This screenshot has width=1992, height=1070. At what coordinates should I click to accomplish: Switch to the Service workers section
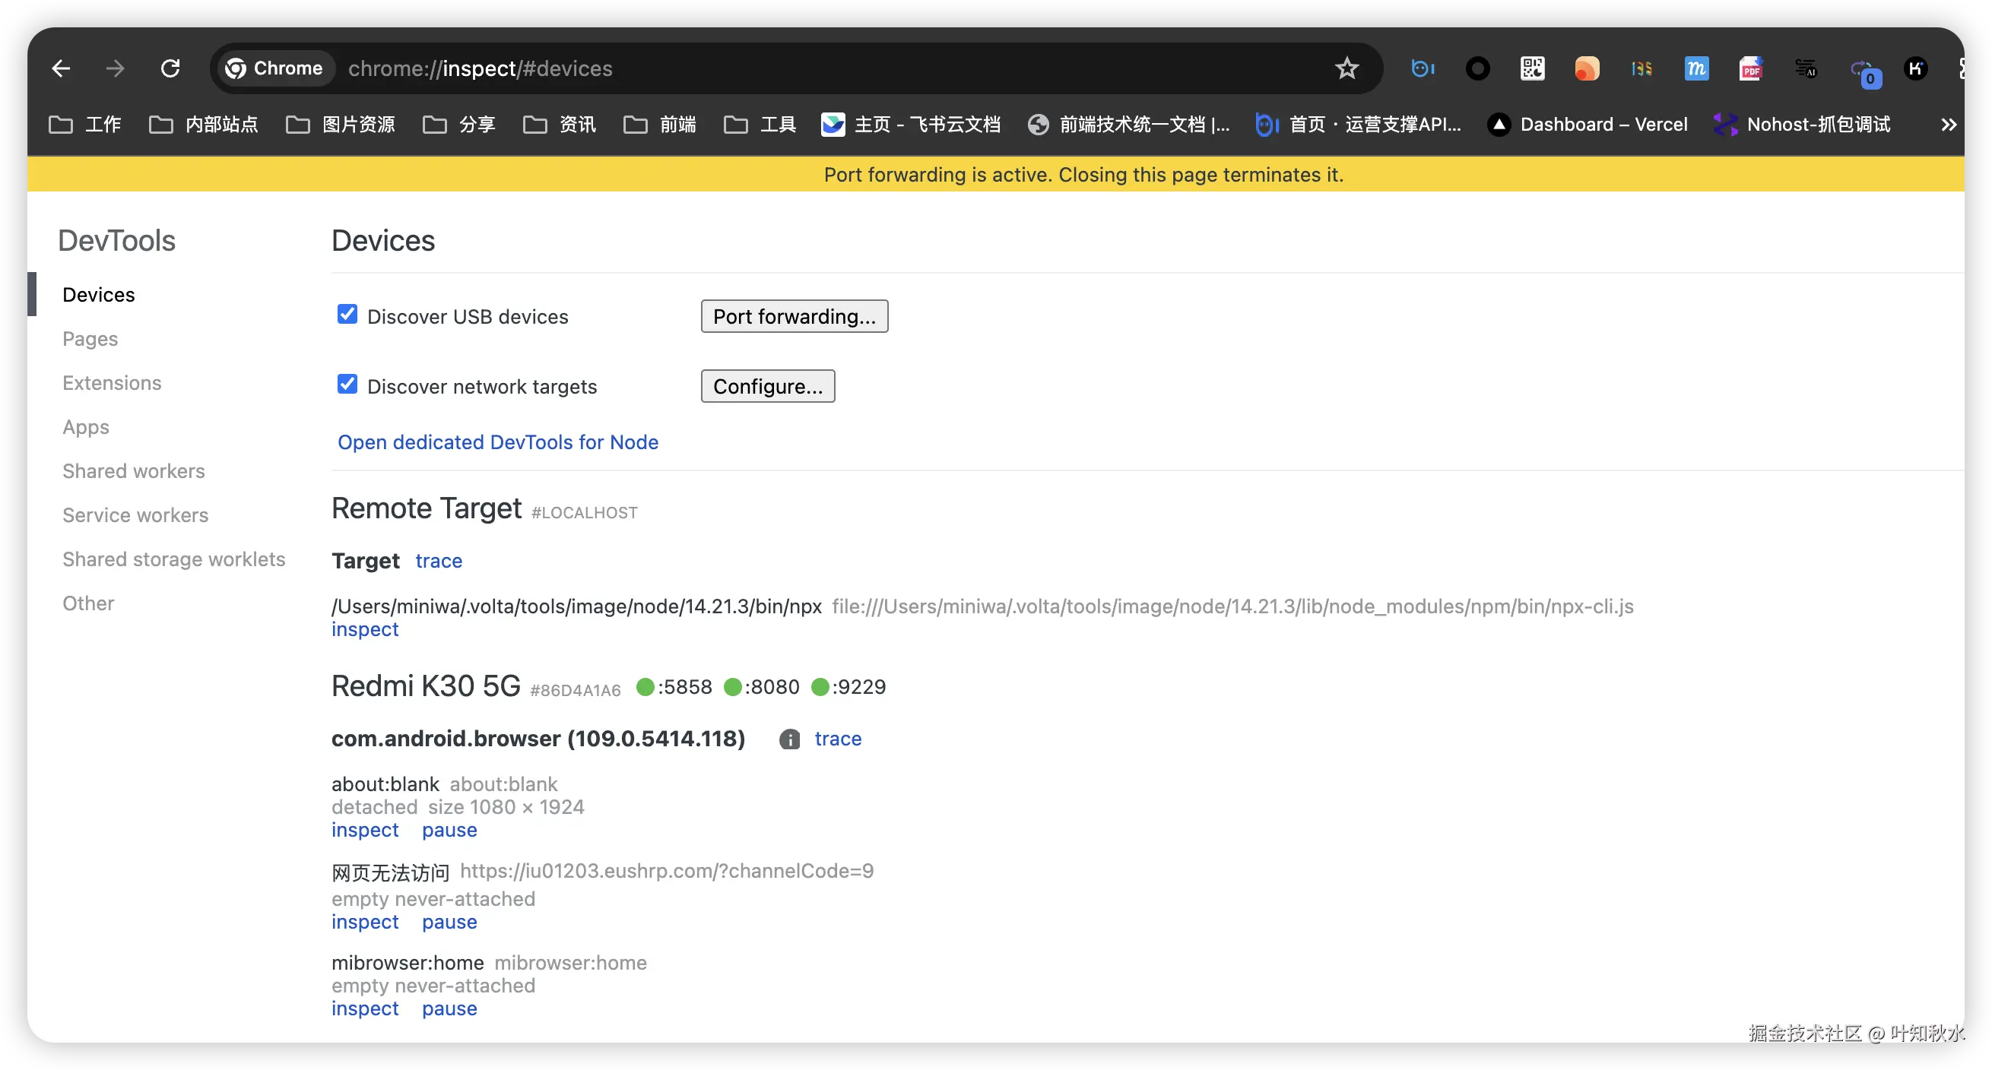(x=135, y=515)
